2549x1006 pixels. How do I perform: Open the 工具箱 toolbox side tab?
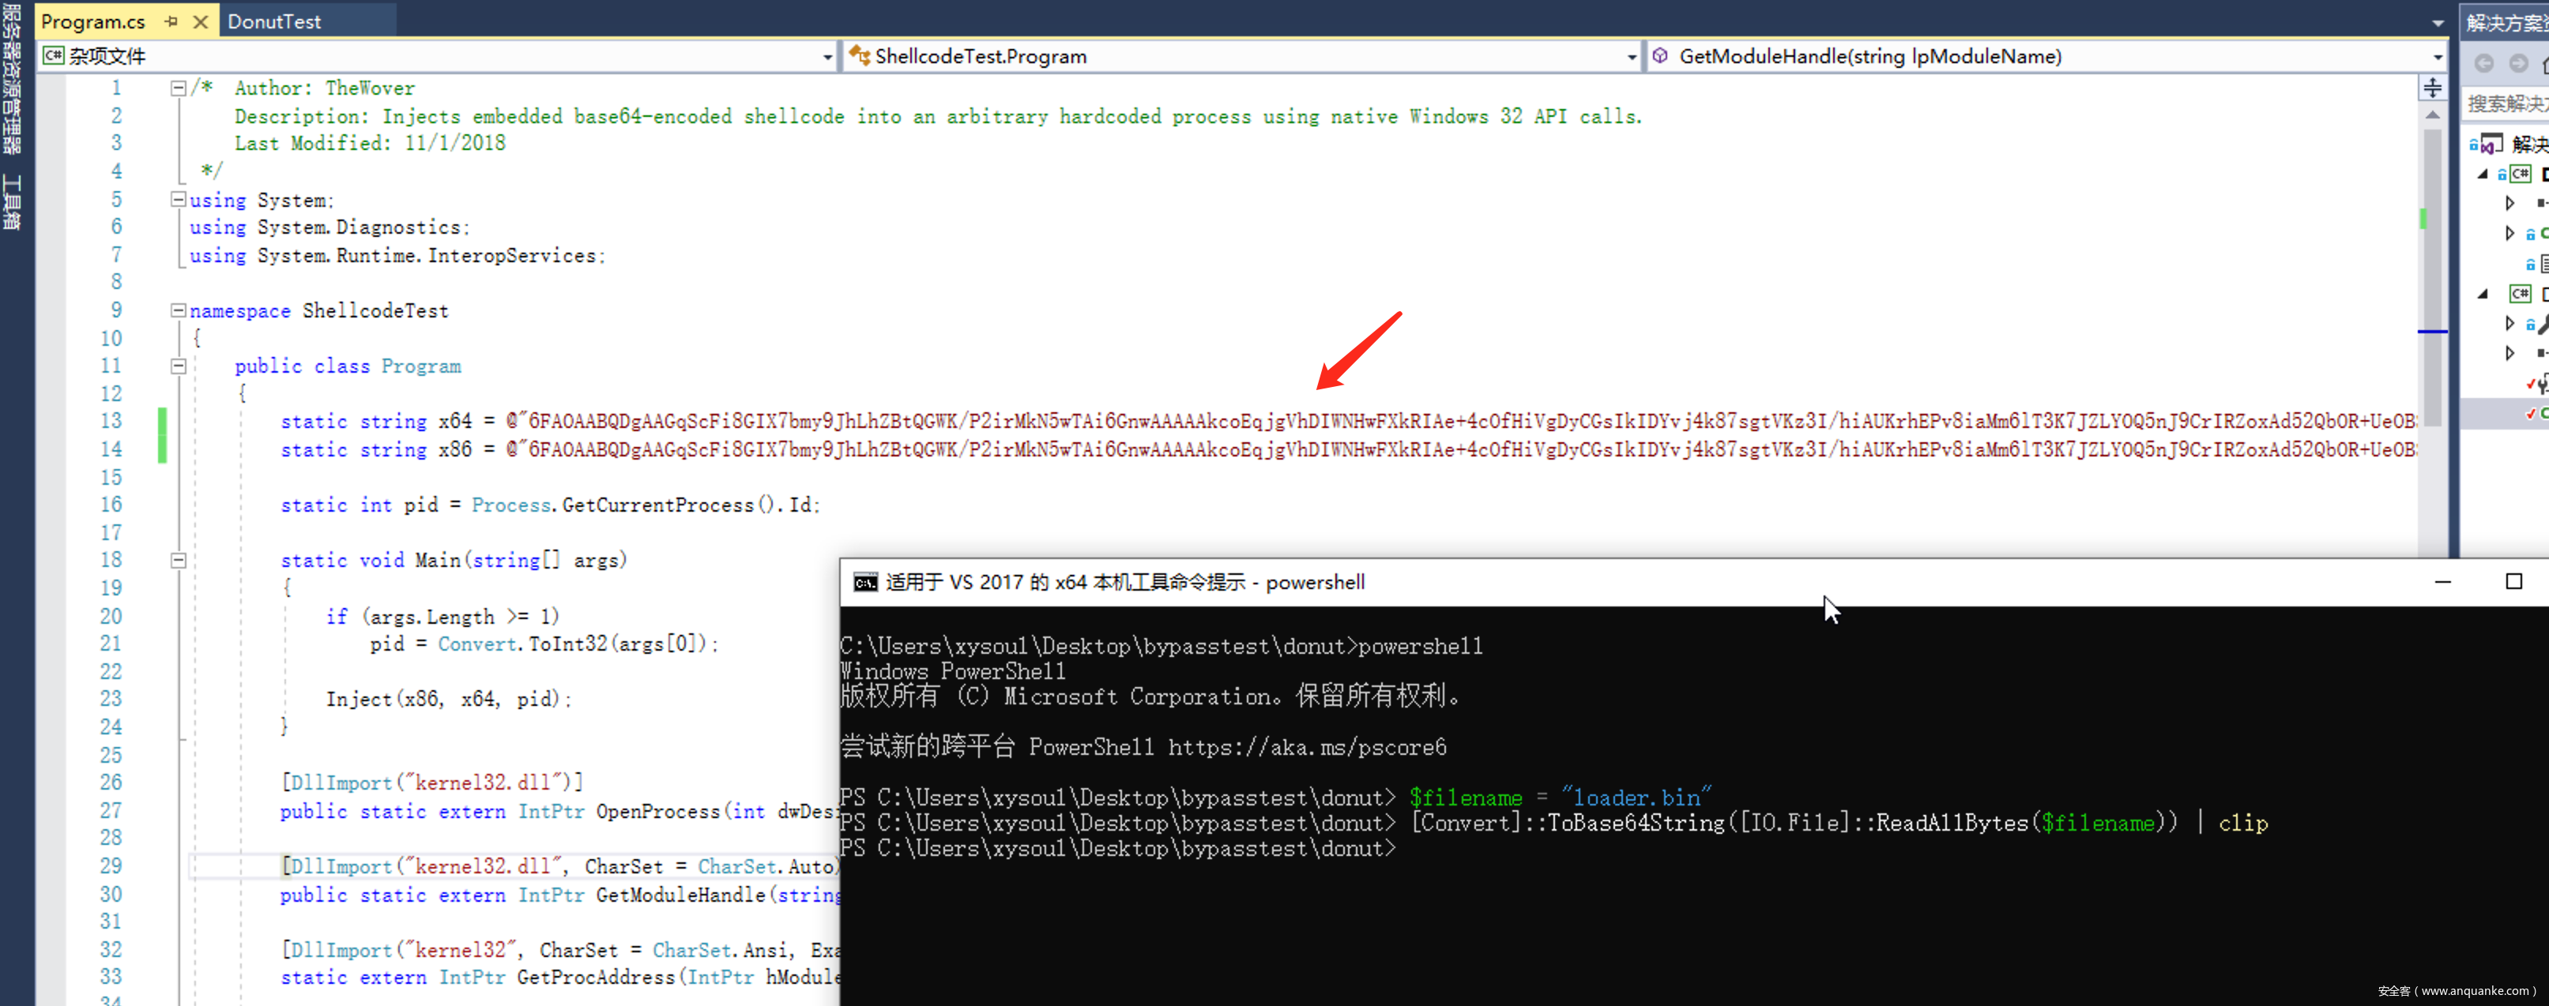point(12,202)
